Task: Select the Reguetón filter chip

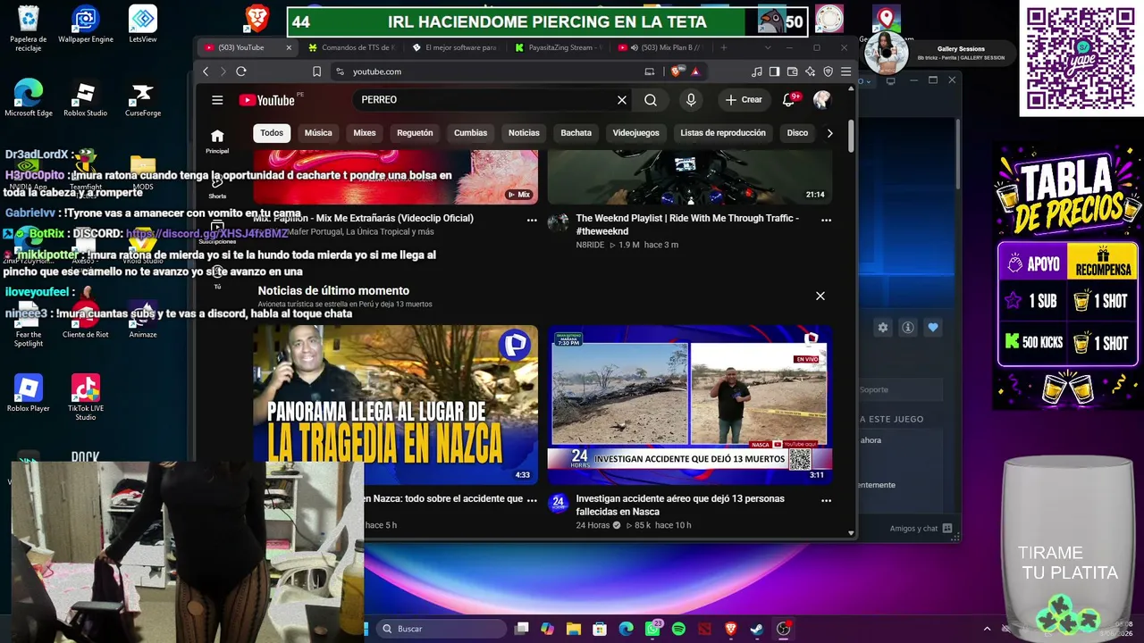Action: tap(415, 133)
